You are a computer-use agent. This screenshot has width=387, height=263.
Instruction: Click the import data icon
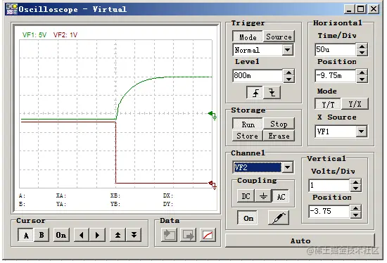(169, 235)
